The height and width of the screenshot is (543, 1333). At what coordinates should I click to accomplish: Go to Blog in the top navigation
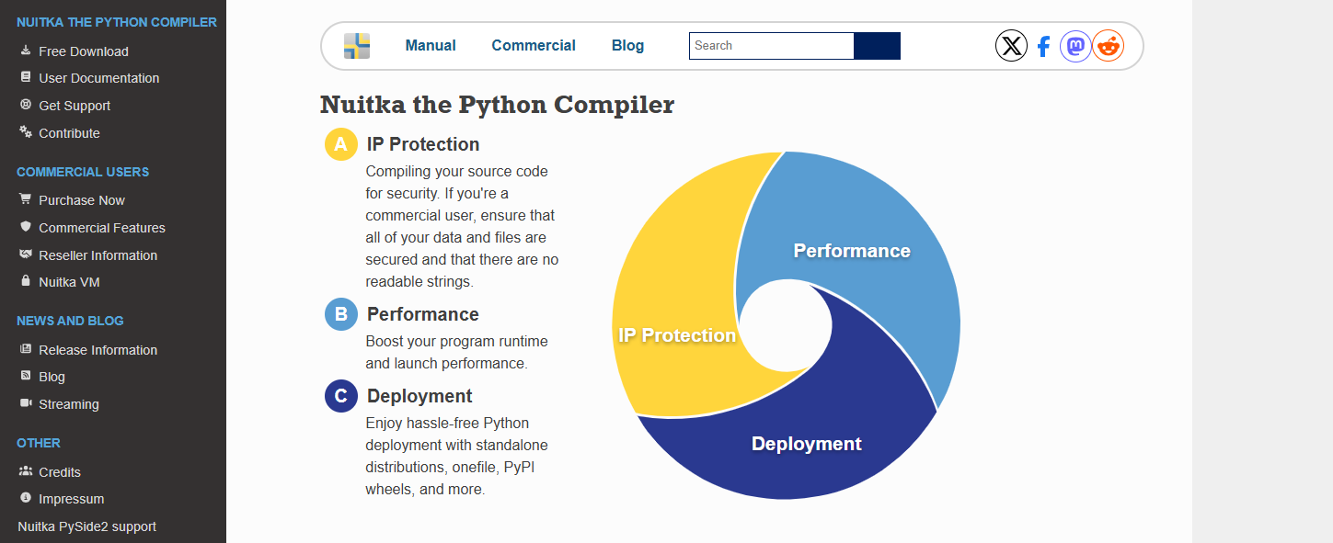(627, 46)
